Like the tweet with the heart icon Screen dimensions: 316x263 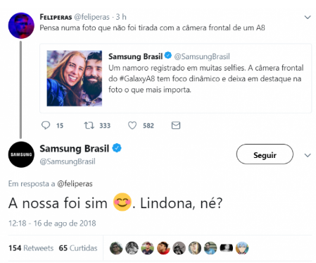[132, 126]
